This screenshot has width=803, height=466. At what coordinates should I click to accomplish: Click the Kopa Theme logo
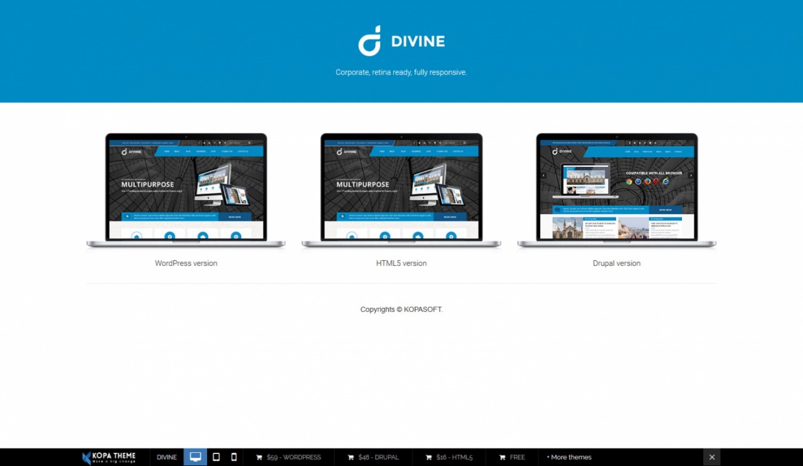tap(109, 457)
